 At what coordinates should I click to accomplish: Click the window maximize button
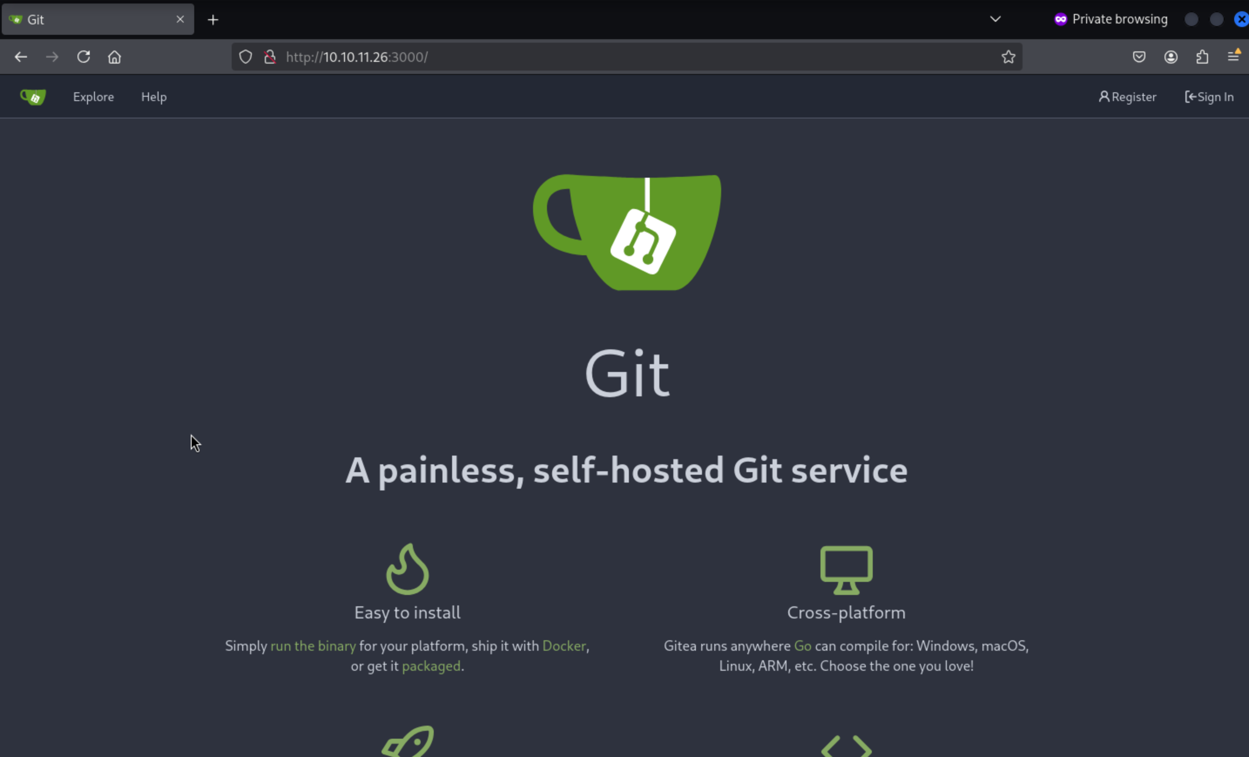1216,19
